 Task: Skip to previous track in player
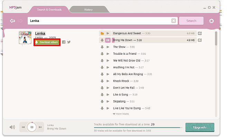point(23,127)
